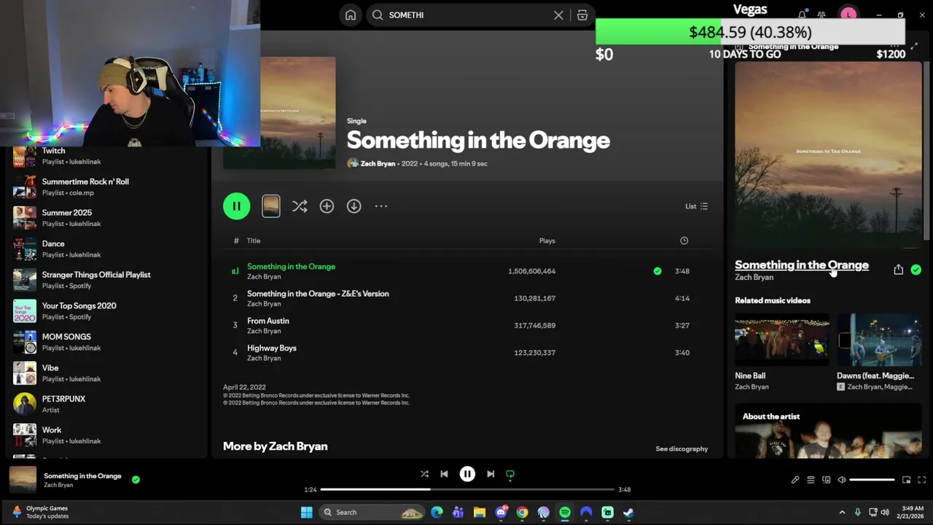The height and width of the screenshot is (525, 933).
Task: Open Zach Bryan artist link under album title
Action: tap(378, 163)
